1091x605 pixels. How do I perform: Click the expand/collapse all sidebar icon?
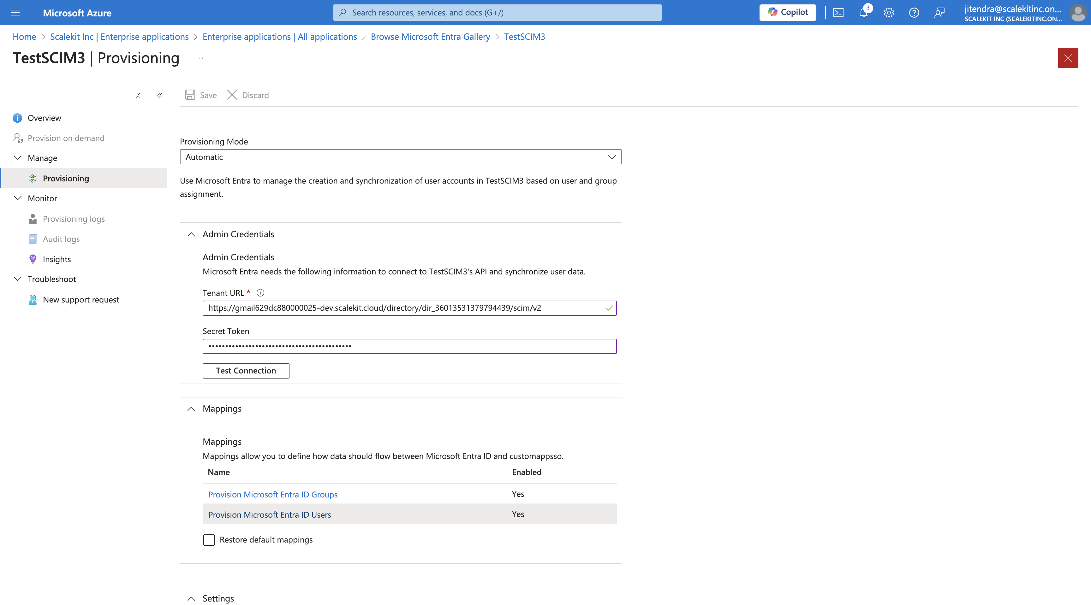(x=138, y=95)
